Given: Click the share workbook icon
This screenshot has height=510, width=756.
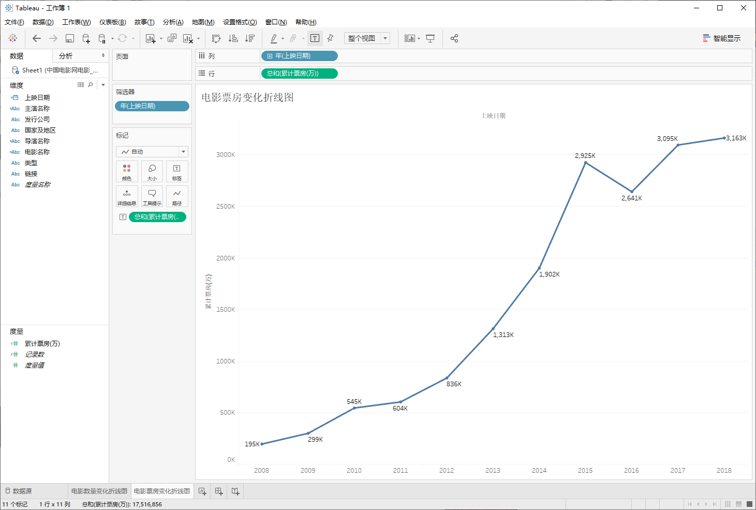Looking at the screenshot, I should (x=454, y=38).
